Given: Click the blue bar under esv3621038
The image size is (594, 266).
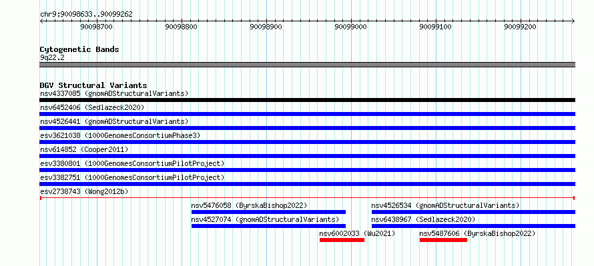Looking at the screenshot, I should pos(307,142).
